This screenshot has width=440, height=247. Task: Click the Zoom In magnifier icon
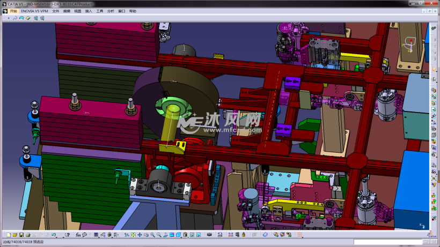coord(152,235)
